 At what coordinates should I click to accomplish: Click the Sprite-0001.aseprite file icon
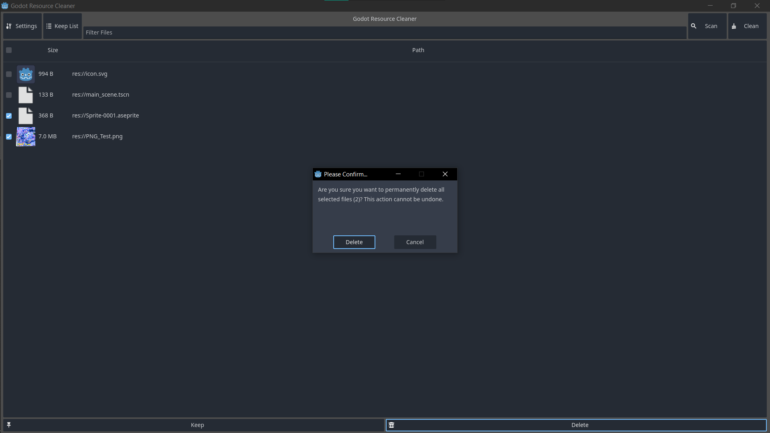pos(26,116)
